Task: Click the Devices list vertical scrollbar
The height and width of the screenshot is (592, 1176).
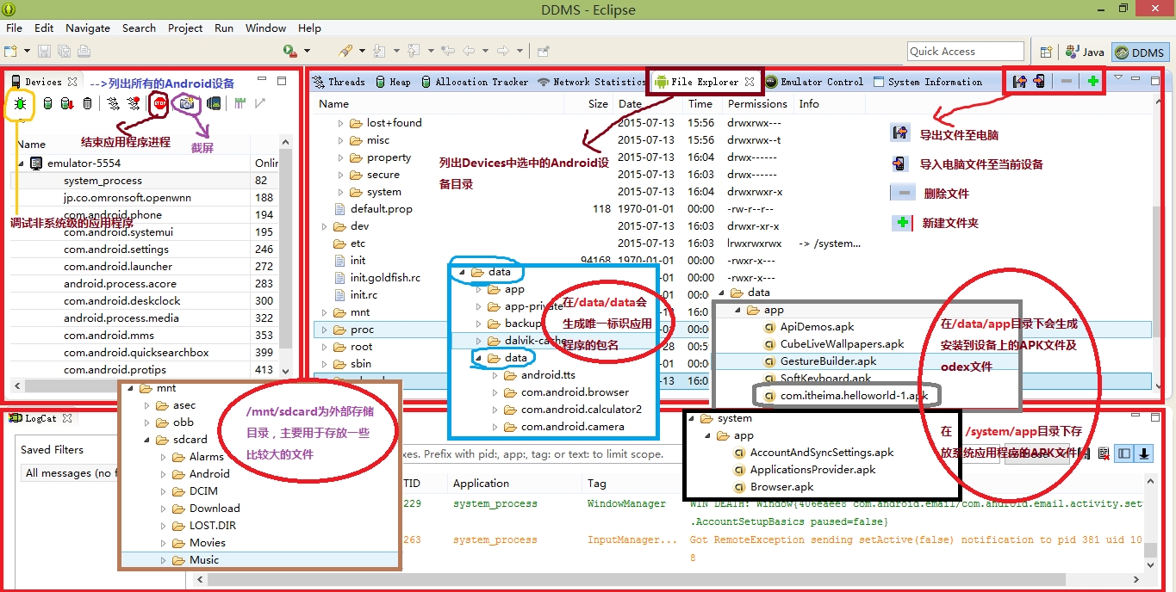Action: click(x=286, y=250)
